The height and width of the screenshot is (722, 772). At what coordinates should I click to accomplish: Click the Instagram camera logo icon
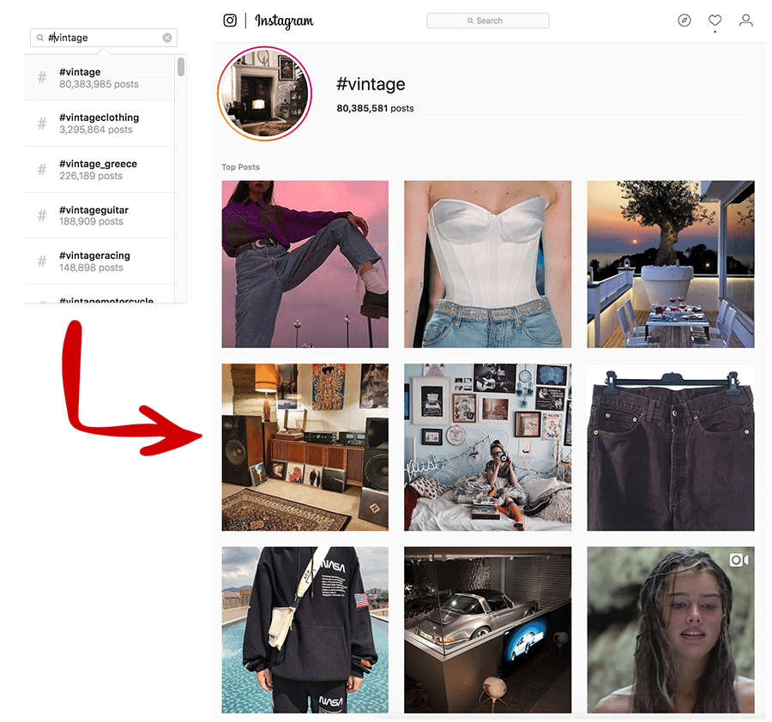pos(230,21)
